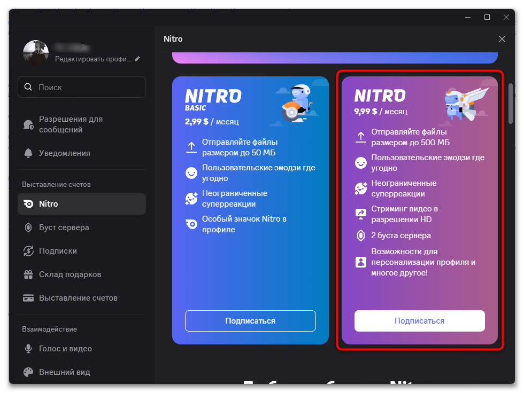This screenshot has height=393, width=524.
Task: Click the profile personalization person icon
Action: coord(360,262)
